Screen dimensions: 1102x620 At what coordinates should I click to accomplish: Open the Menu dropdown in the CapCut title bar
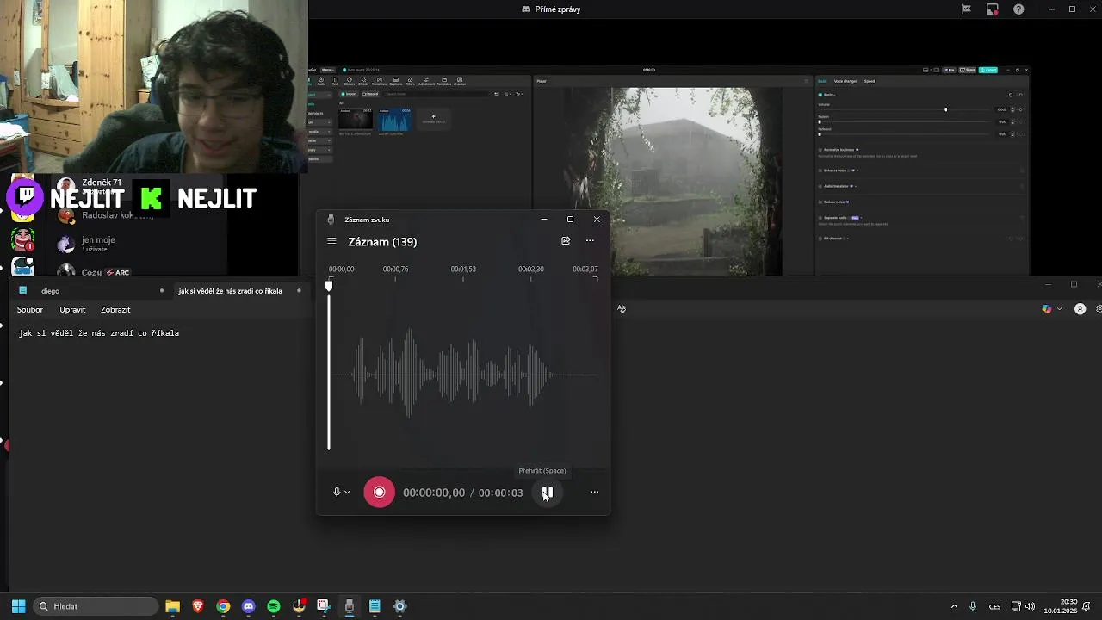[x=328, y=70]
